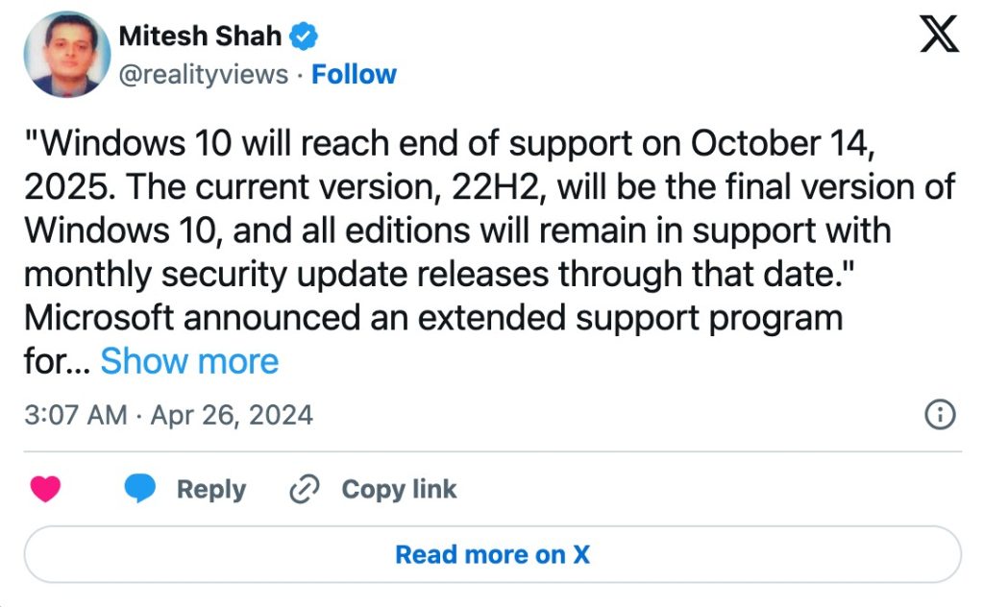The image size is (984, 607).
Task: Click the Copy link label text
Action: (399, 489)
